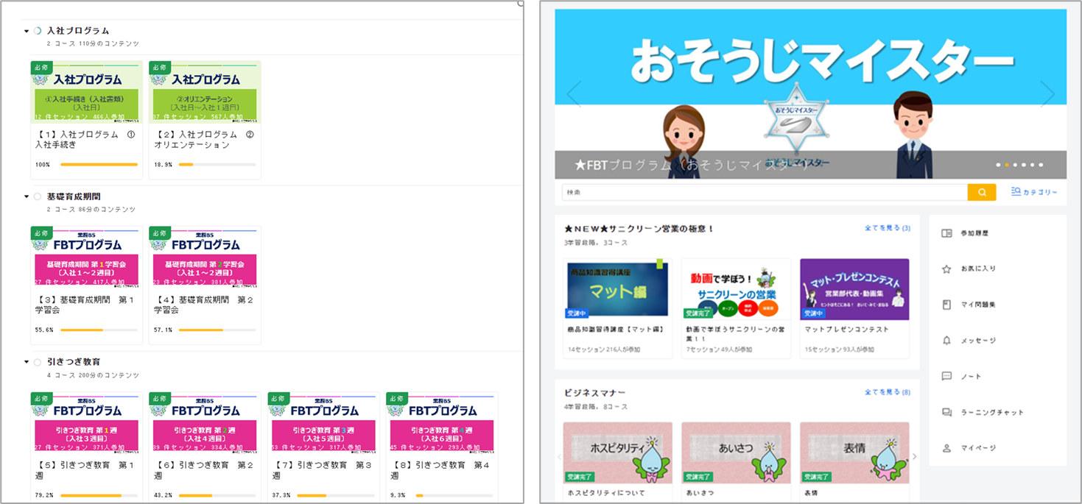Viewport: 1082px width, 504px height.
Task: Click the orange search magnifier button
Action: 981,192
